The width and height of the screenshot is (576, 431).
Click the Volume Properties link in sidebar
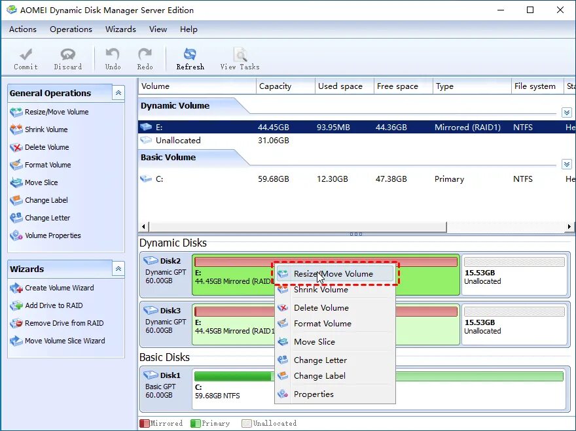(x=53, y=235)
